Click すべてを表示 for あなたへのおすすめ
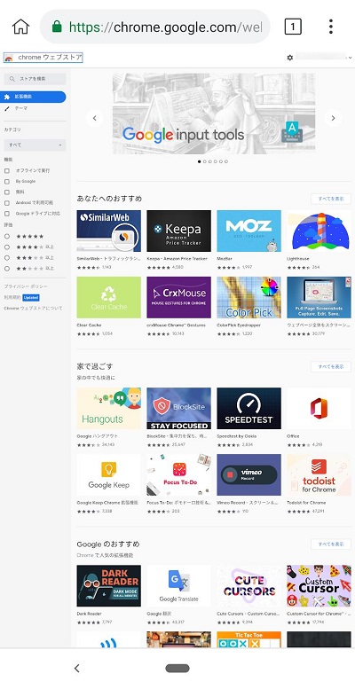 click(x=331, y=199)
